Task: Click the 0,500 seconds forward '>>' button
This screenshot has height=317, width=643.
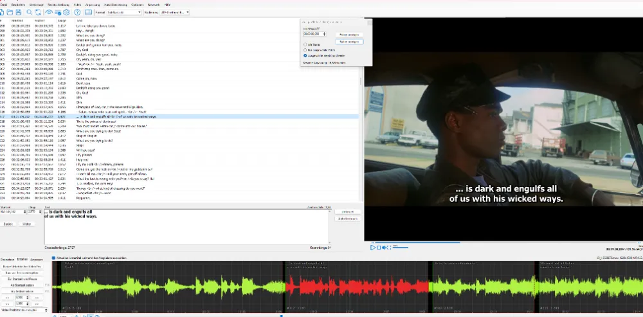Action: [36, 298]
